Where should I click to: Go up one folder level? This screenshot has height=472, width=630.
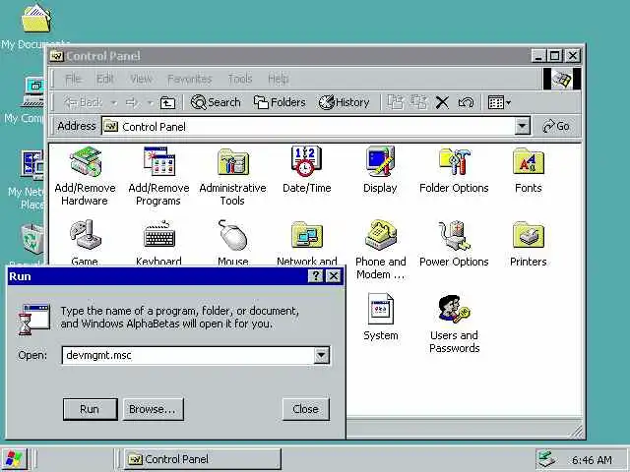(x=167, y=102)
